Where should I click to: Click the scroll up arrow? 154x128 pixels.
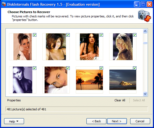tap(145, 31)
